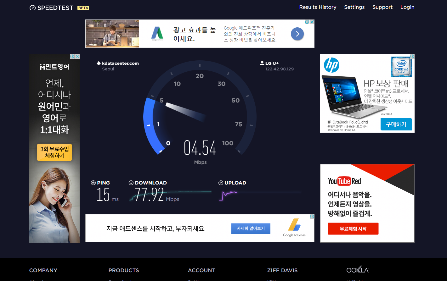The image size is (447, 281).
Task: Click the blue arrow on top banner ad
Action: [297, 34]
